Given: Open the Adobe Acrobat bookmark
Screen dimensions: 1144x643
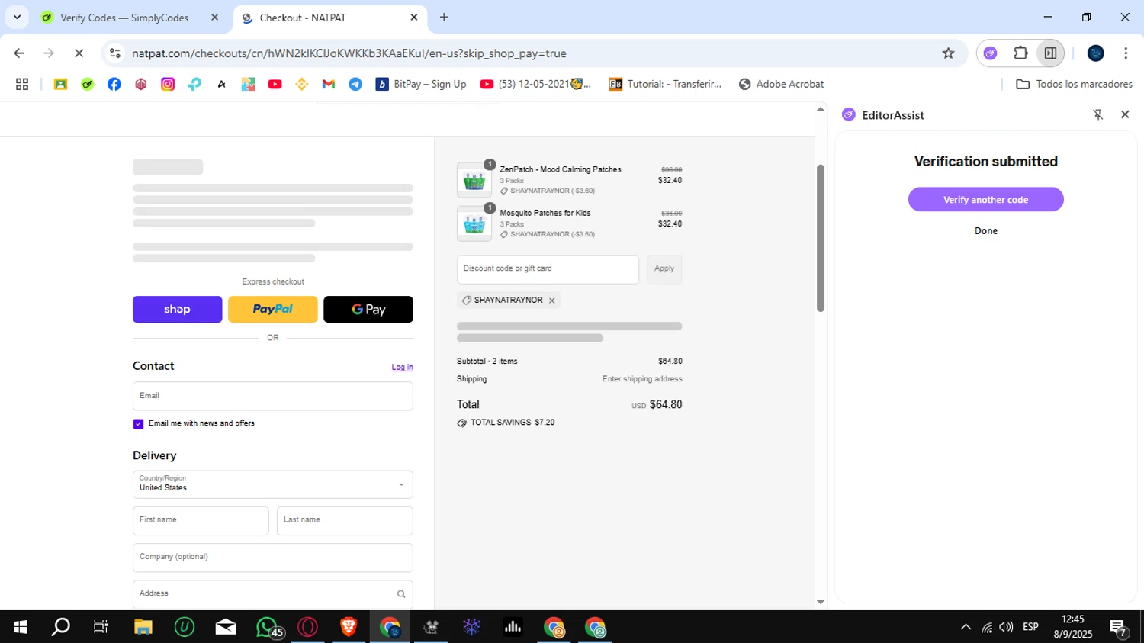Looking at the screenshot, I should coord(781,84).
